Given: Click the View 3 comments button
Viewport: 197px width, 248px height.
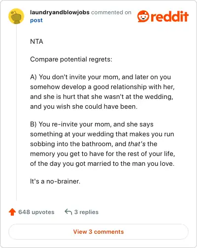Looking at the screenshot, I should (x=98, y=232).
